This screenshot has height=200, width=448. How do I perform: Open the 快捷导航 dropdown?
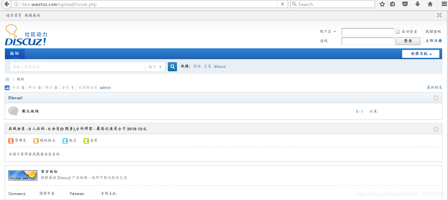(x=421, y=54)
